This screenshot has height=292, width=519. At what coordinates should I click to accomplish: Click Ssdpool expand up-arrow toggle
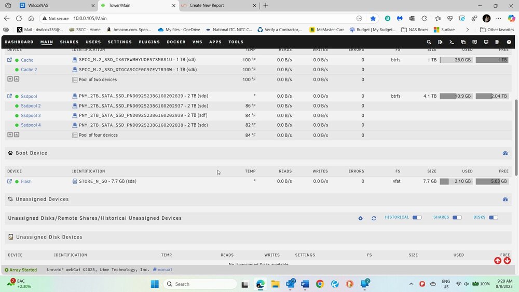(17, 135)
